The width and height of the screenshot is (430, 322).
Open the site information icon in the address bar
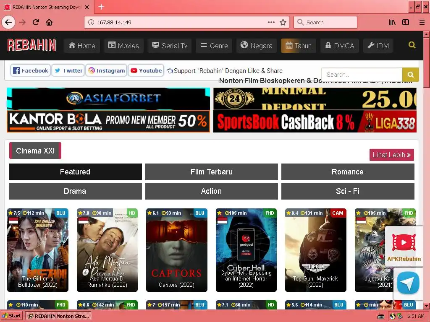(91, 23)
